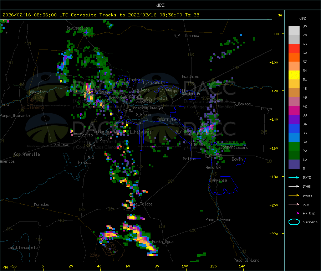Click the 30HM white arrow legend icon
The image size is (321, 271).
click(294, 186)
